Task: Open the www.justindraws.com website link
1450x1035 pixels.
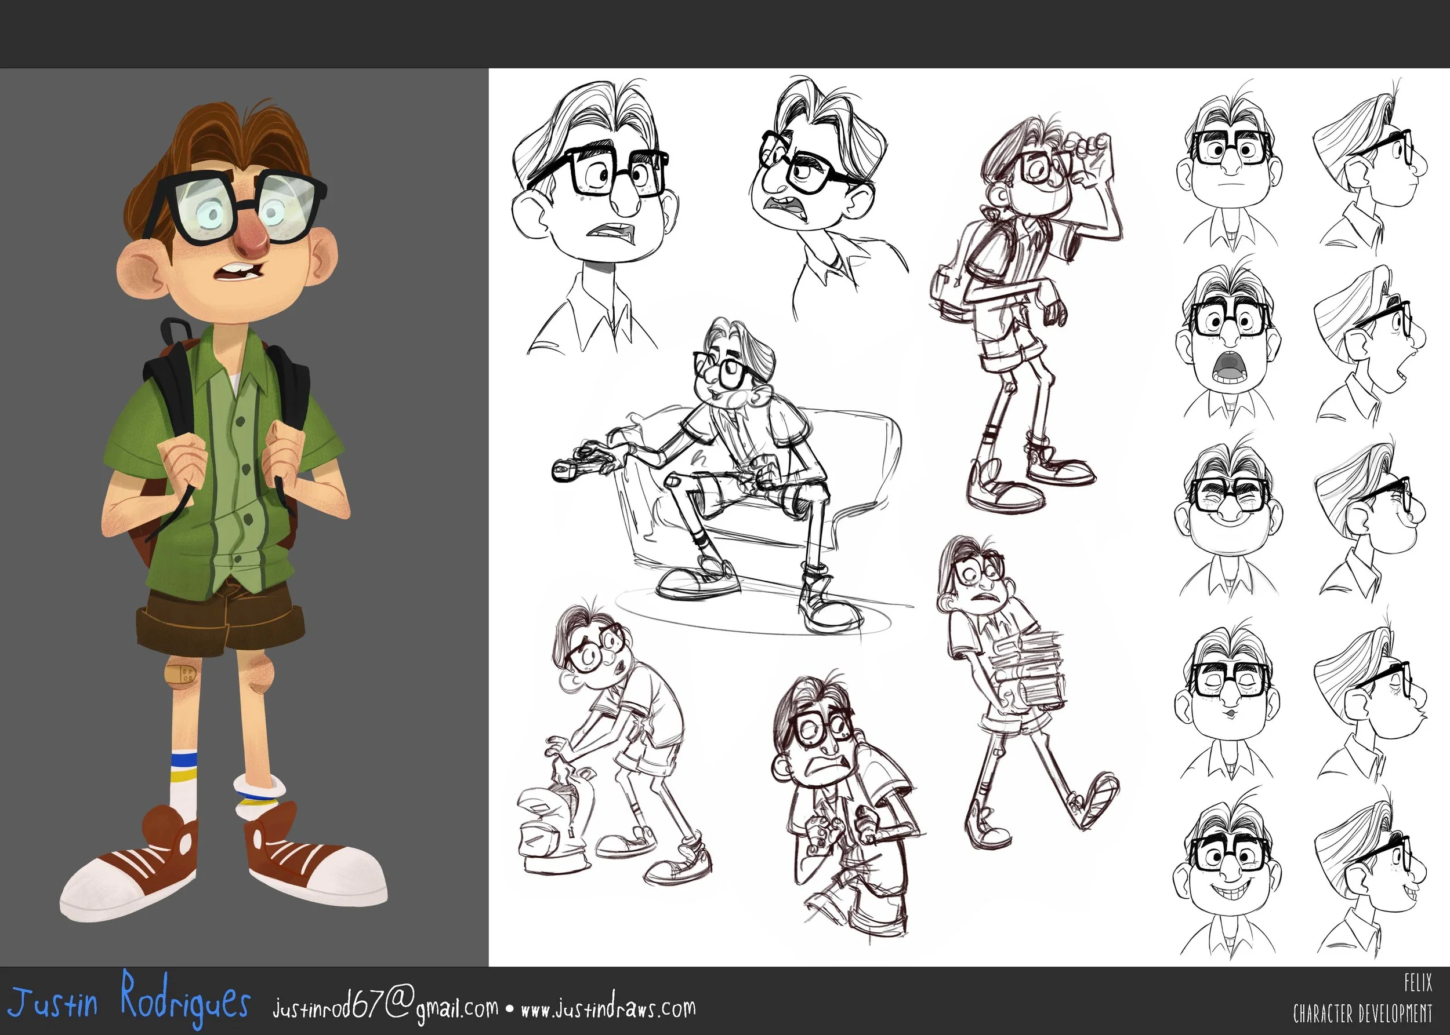Action: [x=608, y=1009]
